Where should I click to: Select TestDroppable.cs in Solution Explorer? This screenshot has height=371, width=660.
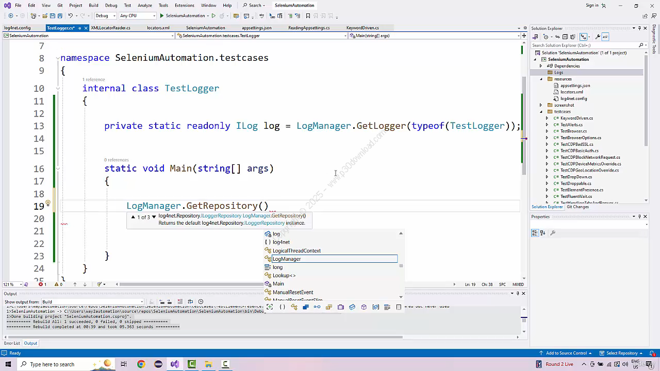pyautogui.click(x=575, y=183)
